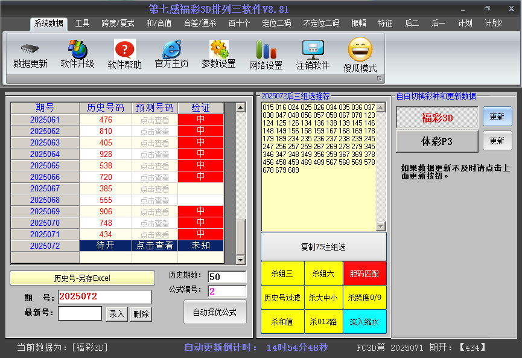This screenshot has height=358, width=522.
Task: Click the 最新号 input field
Action: coord(80,313)
